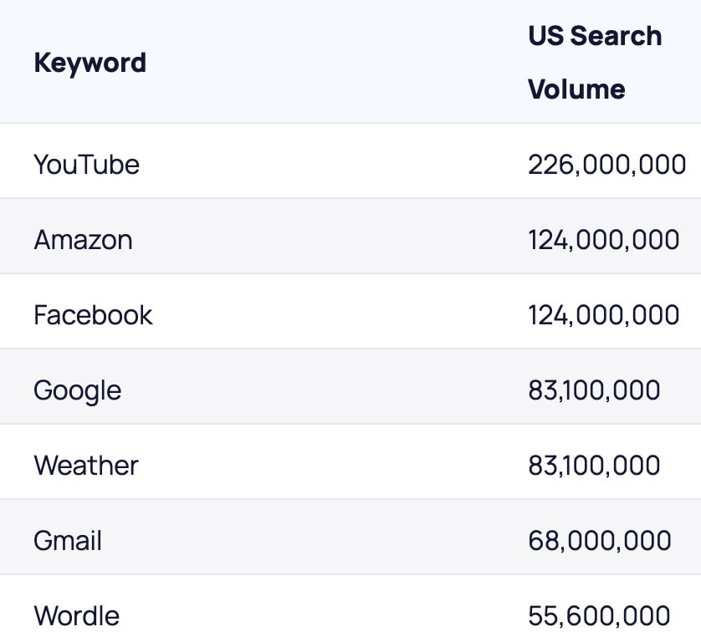Click the search volume in Facebook's row

click(x=603, y=315)
